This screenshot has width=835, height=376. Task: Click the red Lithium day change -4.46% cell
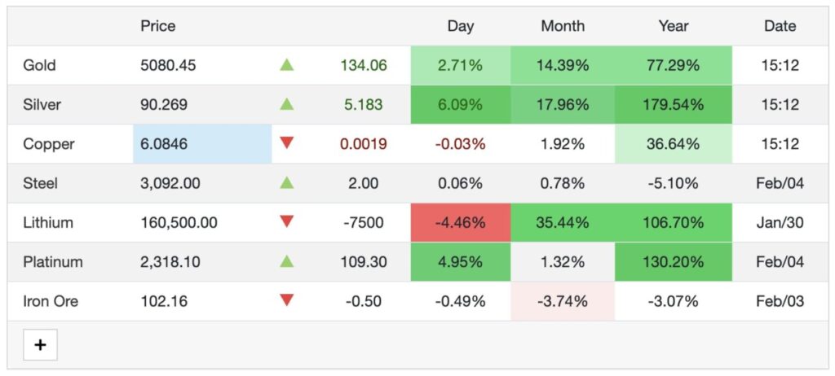pyautogui.click(x=461, y=222)
